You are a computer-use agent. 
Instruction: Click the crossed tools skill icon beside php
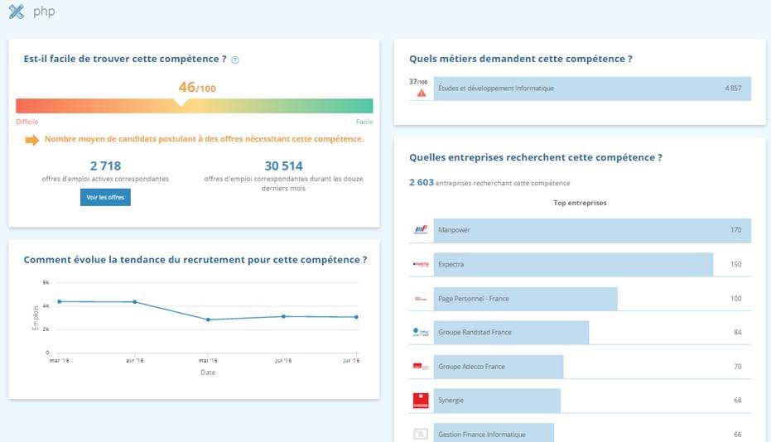[17, 12]
